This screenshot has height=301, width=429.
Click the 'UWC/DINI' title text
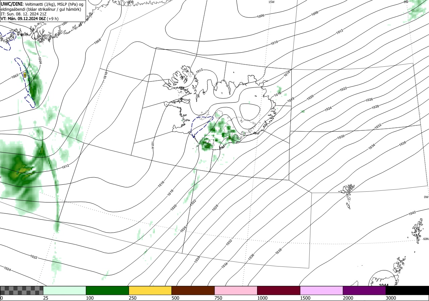click(x=11, y=4)
